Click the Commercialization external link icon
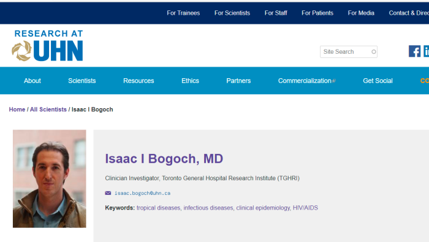This screenshot has height=242, width=429. point(334,81)
